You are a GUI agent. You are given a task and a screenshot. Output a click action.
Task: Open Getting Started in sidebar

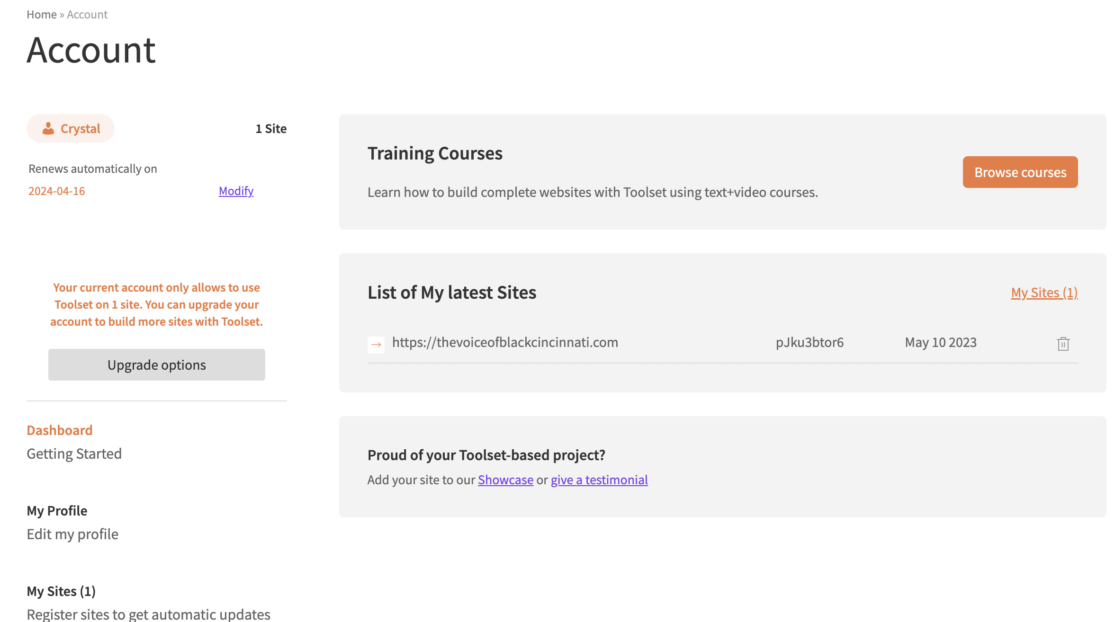[x=74, y=453]
